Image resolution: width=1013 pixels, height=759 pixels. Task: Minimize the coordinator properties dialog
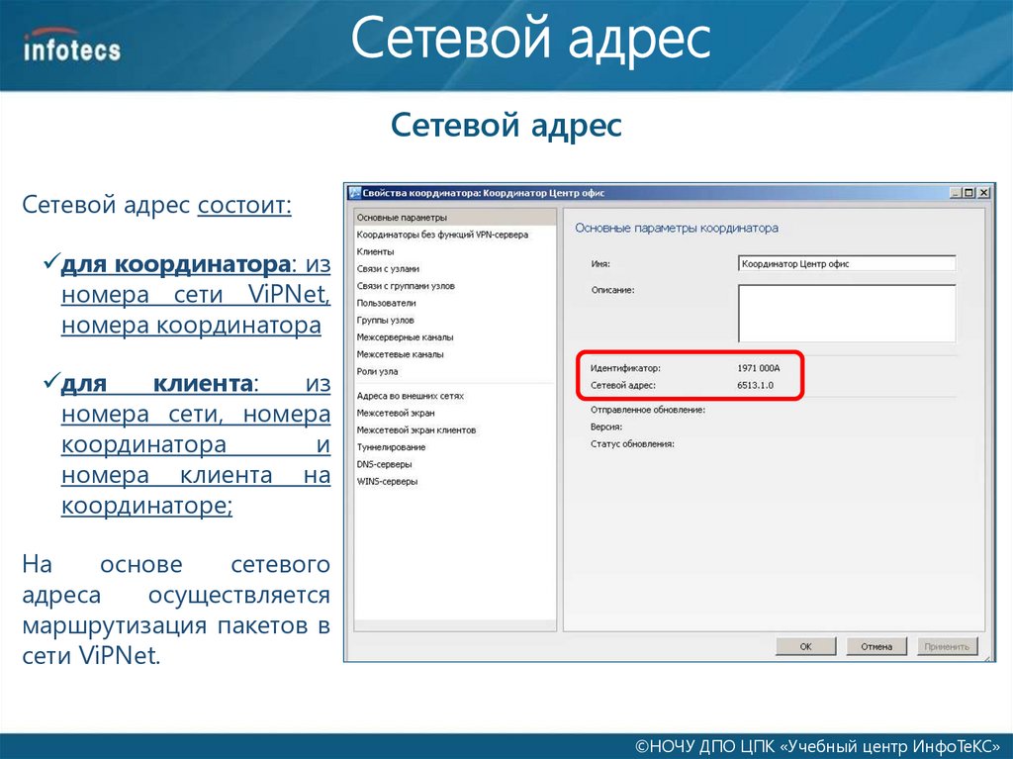point(956,193)
